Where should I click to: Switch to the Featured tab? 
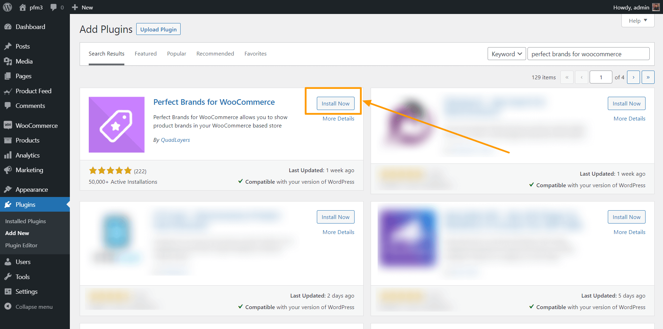[146, 54]
